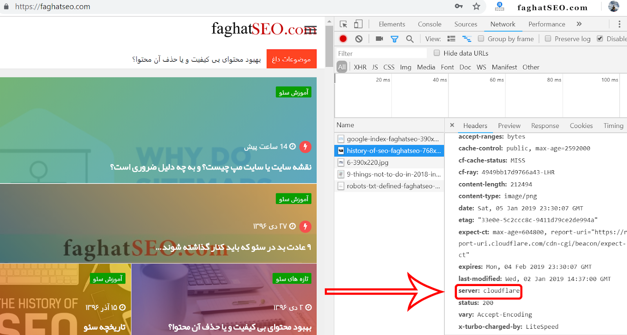Open the تاریخچه سئو article card
The height and width of the screenshot is (335, 627).
(65, 299)
